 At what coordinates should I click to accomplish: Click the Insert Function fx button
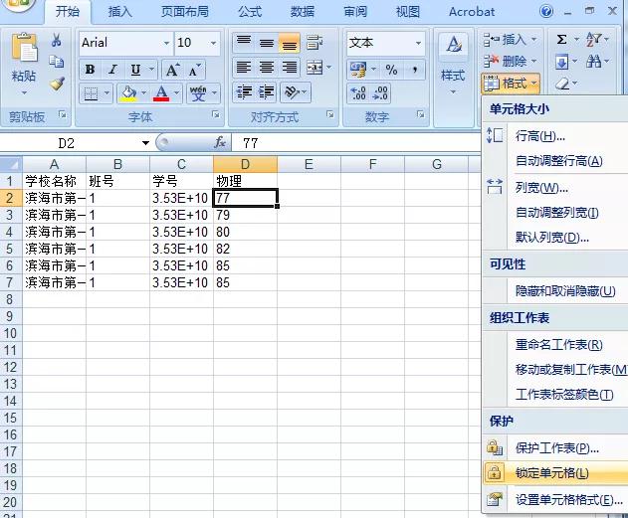pyautogui.click(x=220, y=142)
